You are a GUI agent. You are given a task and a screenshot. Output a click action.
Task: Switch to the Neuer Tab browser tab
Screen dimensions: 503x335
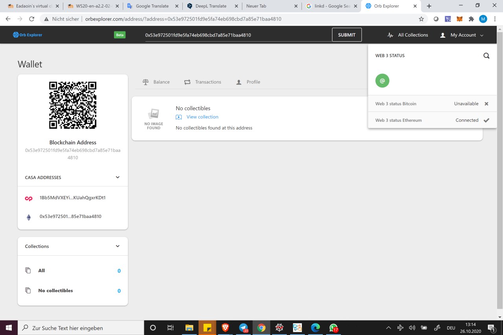(272, 6)
